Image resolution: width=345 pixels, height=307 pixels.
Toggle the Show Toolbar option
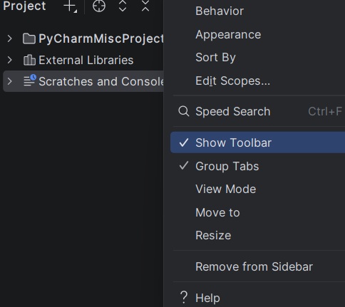coord(257,142)
